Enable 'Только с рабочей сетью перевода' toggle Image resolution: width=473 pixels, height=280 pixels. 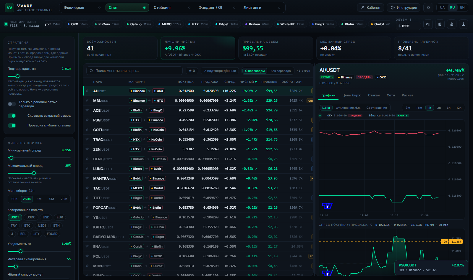tap(12, 104)
